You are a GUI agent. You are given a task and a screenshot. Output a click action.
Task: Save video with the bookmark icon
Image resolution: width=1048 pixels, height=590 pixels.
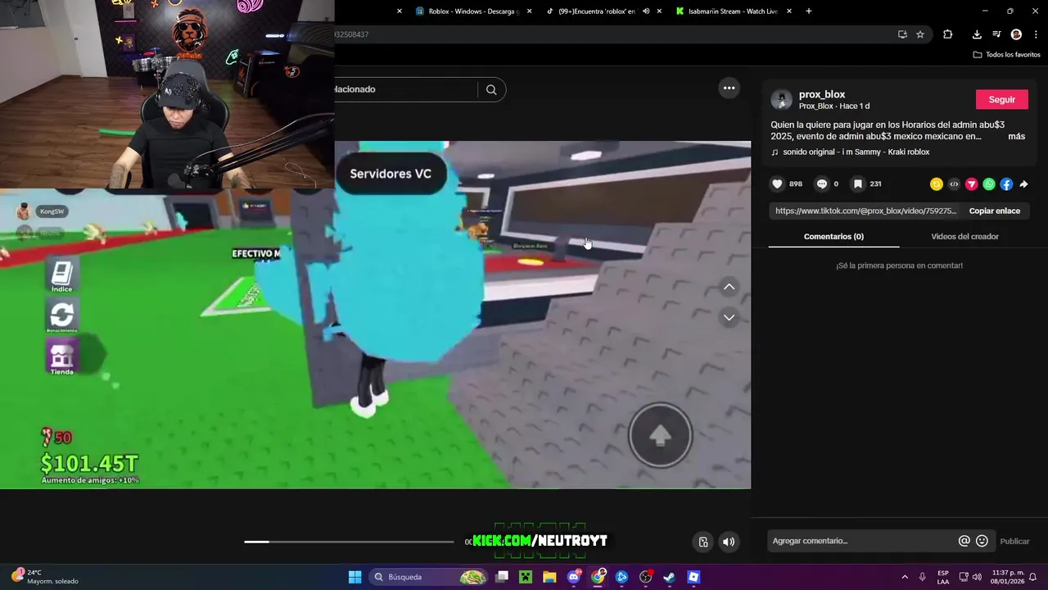coord(858,184)
